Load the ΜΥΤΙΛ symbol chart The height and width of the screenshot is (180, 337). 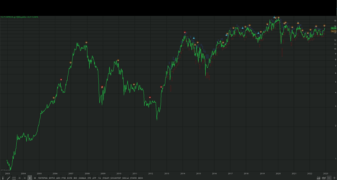[x=52, y=178]
